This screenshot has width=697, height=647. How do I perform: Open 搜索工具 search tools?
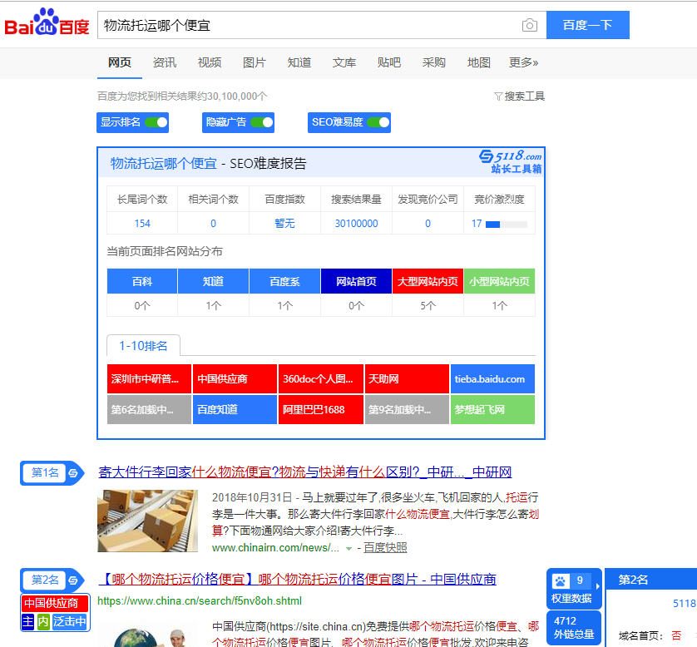coord(524,96)
